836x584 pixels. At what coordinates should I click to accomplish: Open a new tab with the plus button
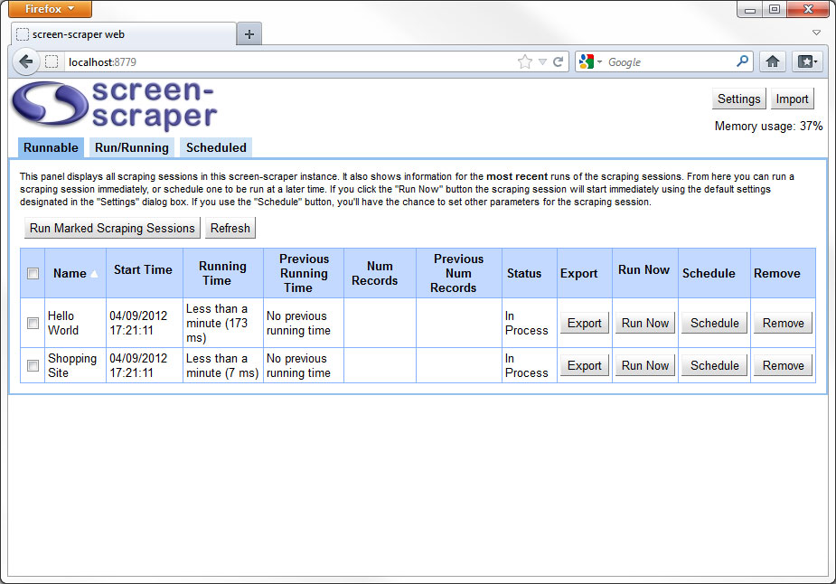tap(249, 34)
